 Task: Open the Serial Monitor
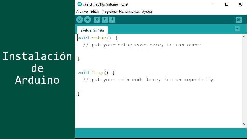click(x=239, y=20)
